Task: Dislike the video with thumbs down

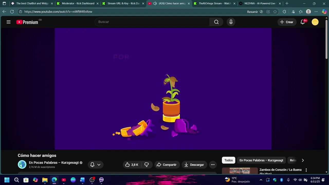Action: tap(147, 165)
